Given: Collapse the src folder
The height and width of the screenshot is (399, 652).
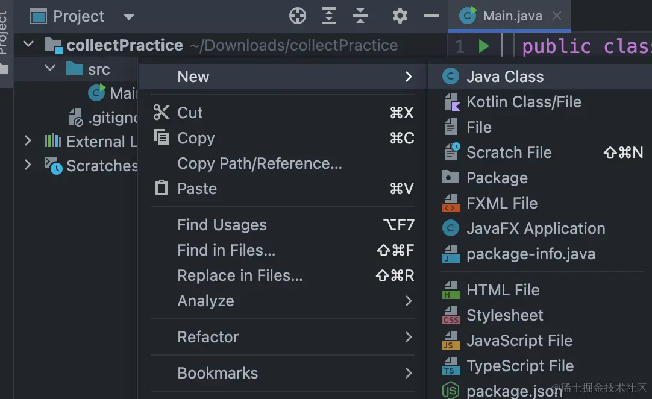Looking at the screenshot, I should click(50, 68).
